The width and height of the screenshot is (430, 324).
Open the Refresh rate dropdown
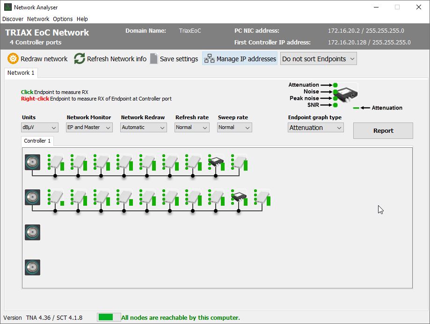point(192,128)
